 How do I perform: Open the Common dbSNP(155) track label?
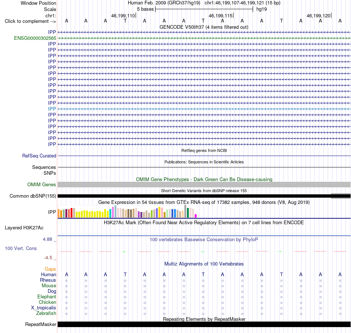point(33,196)
